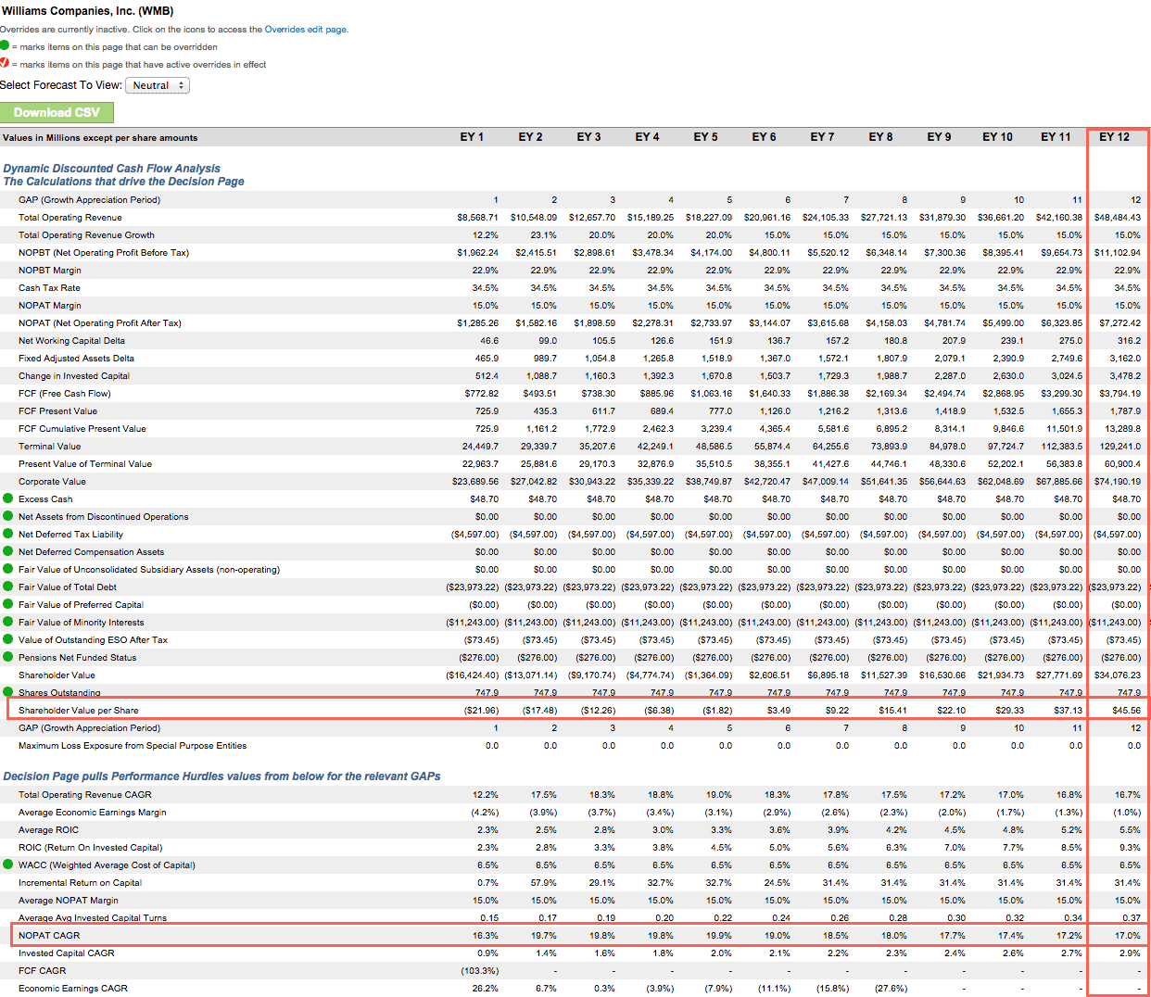Open the Select Forecast To View dropdown
The image size is (1151, 997).
click(x=158, y=85)
